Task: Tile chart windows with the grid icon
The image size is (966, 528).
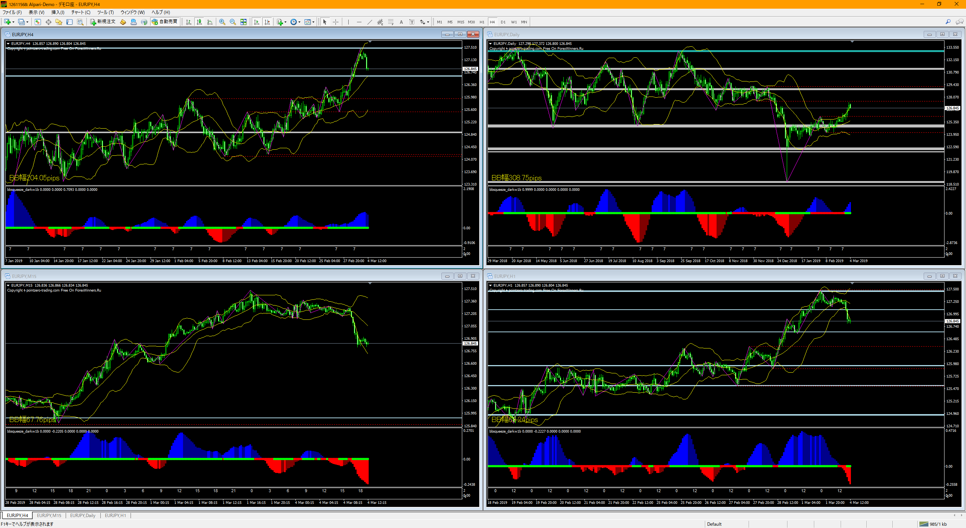Action: [243, 22]
